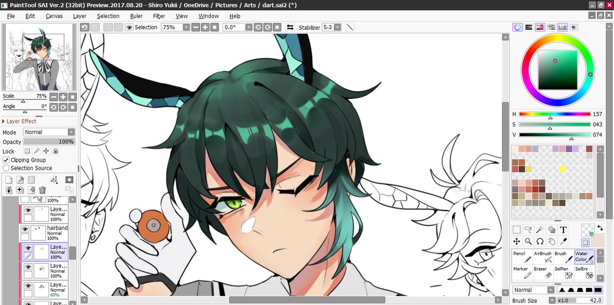This screenshot has height=305, width=614.
Task: Select the Hand pan tool
Action: coord(552,241)
